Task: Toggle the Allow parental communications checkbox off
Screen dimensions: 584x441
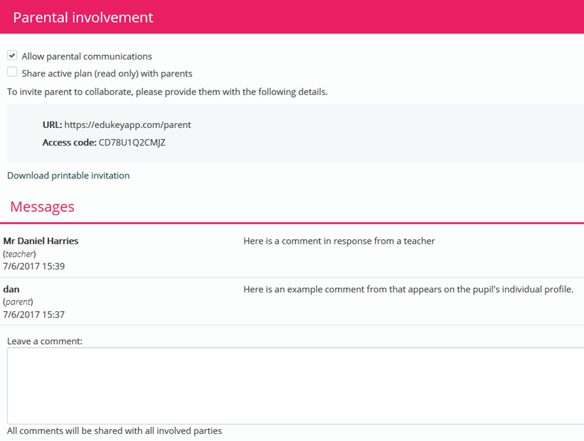Action: (12, 55)
